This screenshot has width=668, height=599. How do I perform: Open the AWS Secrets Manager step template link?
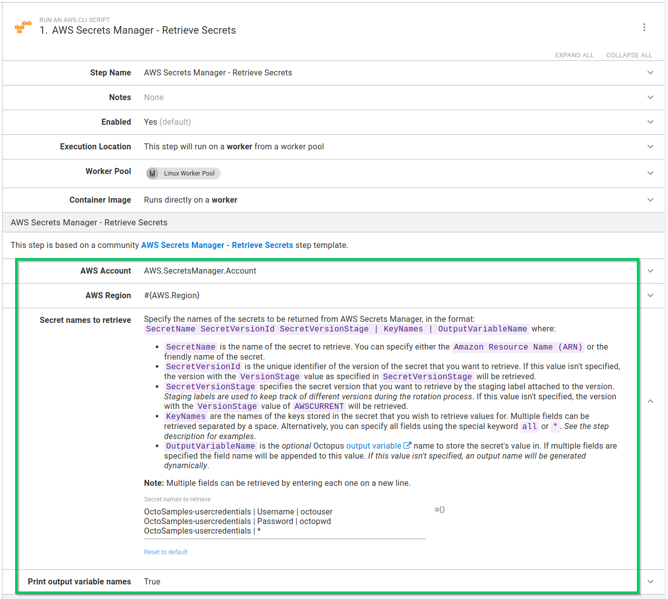(217, 245)
